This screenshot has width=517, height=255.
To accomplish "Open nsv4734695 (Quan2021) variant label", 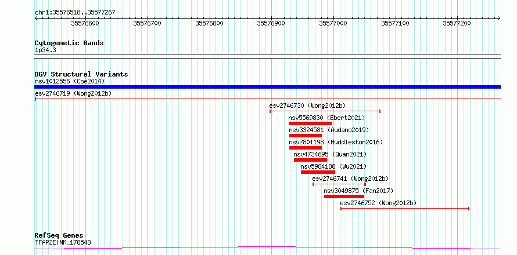I will pyautogui.click(x=330, y=154).
